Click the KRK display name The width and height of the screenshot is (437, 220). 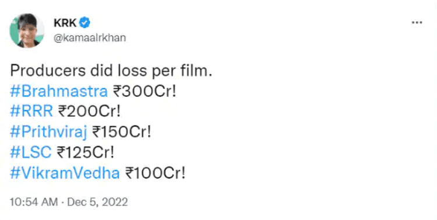pyautogui.click(x=65, y=23)
